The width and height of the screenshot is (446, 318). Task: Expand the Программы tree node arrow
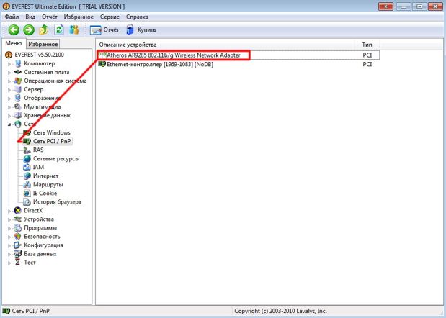coord(9,228)
